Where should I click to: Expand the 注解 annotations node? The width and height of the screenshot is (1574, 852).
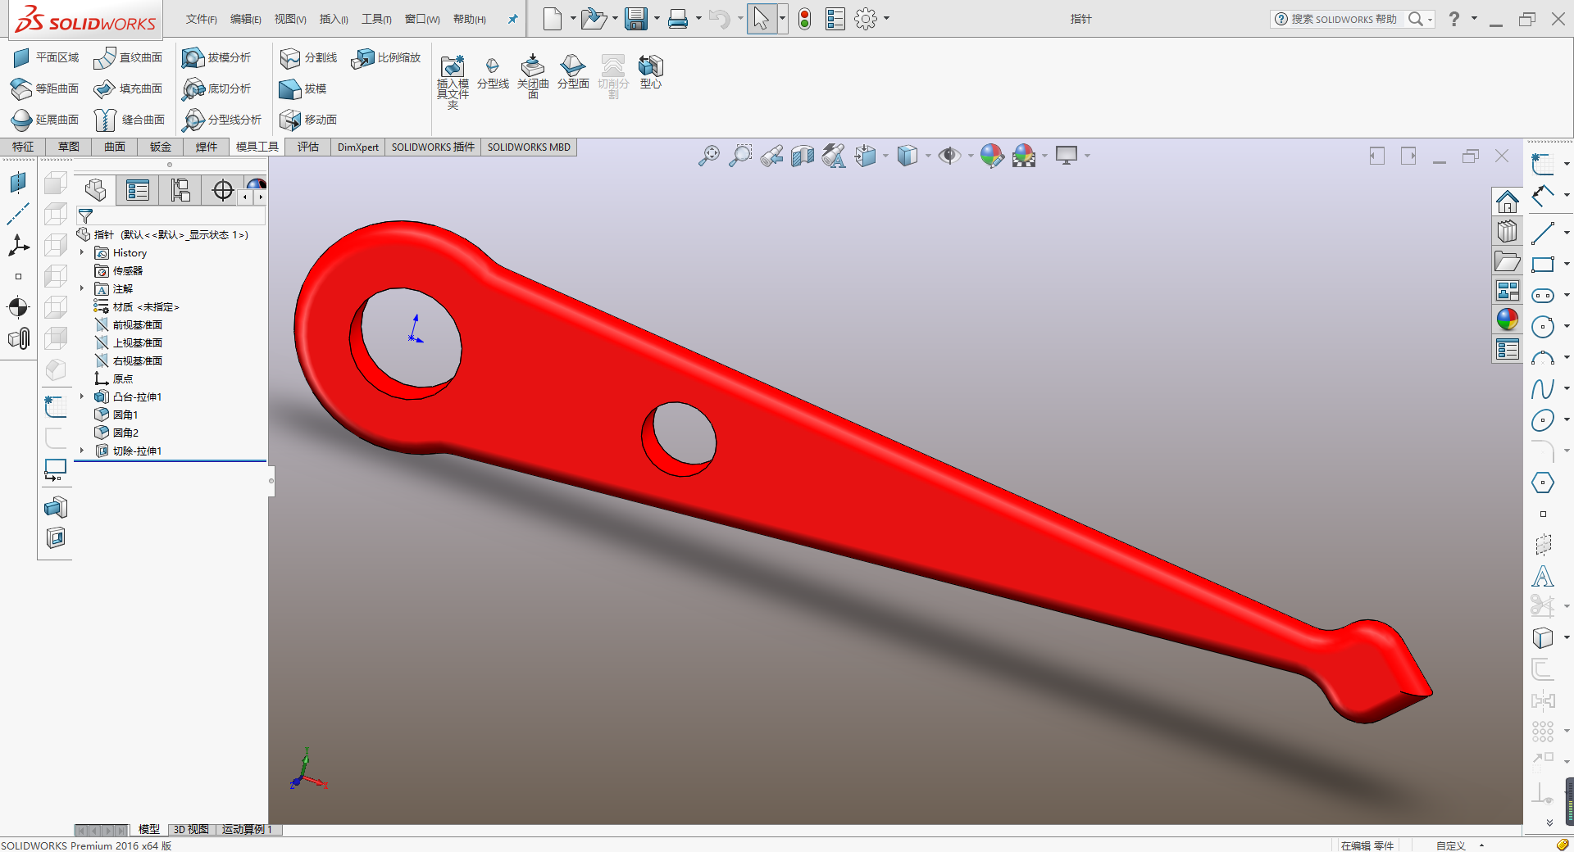coord(82,288)
